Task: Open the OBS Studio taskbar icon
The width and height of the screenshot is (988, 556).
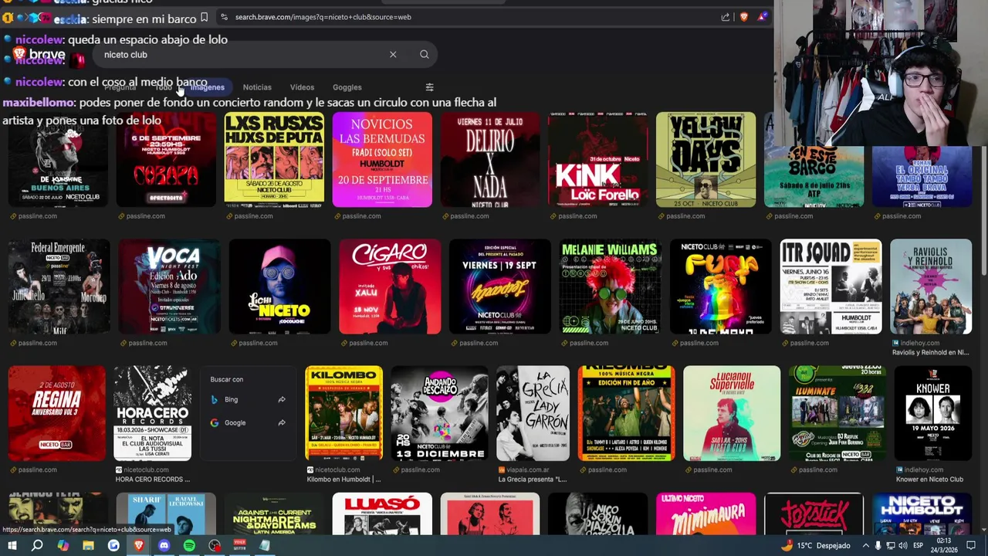Action: [x=215, y=546]
